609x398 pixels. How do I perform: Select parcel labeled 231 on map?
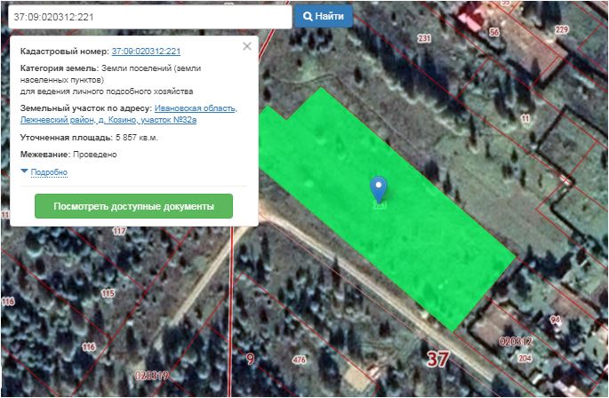pyautogui.click(x=423, y=38)
